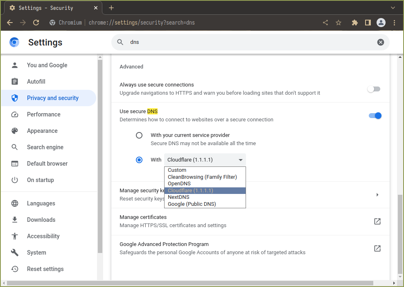Expand the Manage security keys arrow

377,195
